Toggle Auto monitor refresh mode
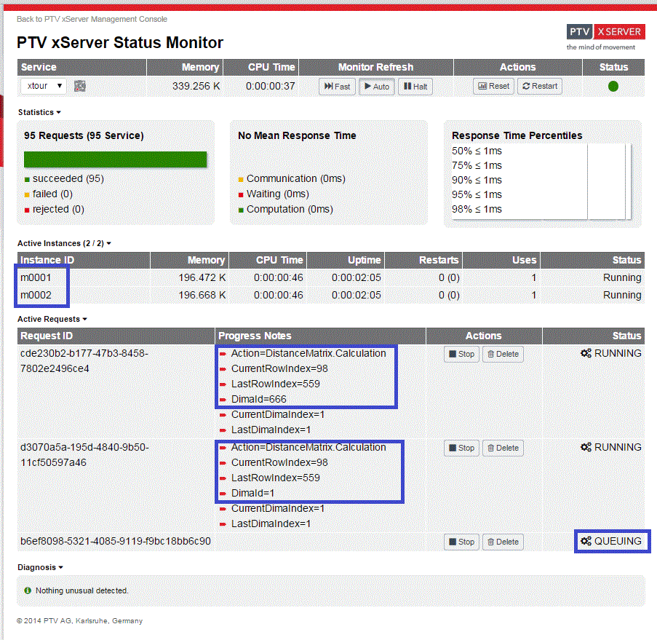657x640 pixels. [376, 87]
